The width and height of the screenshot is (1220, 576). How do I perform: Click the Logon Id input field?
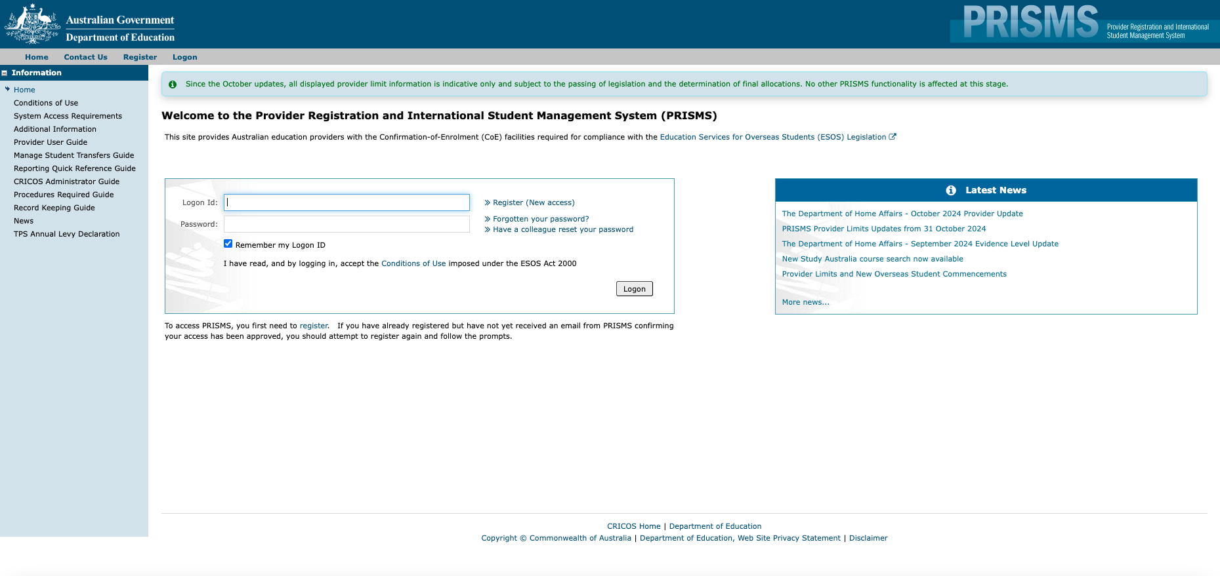click(347, 202)
